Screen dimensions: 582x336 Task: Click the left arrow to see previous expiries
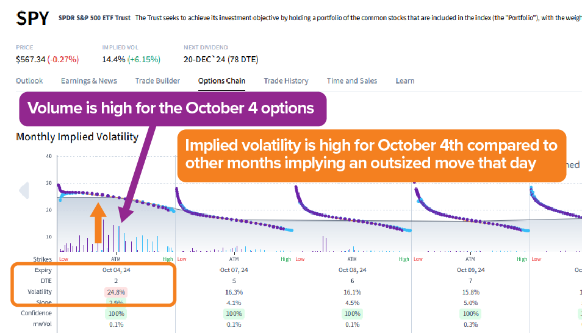(24, 191)
